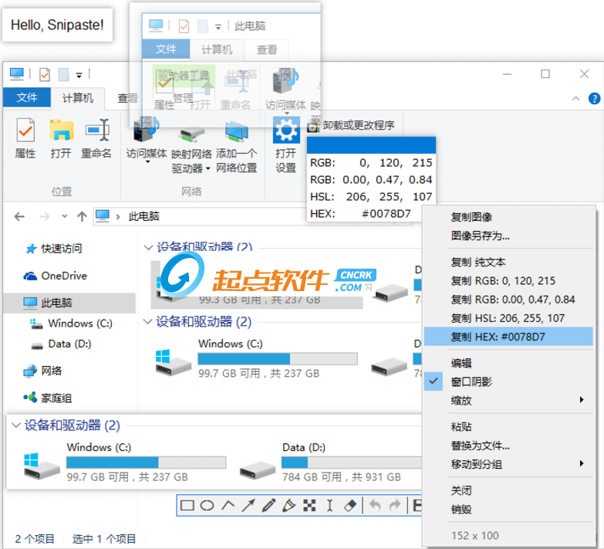Click the 152 x 100 size label
The image size is (604, 549).
click(x=475, y=536)
